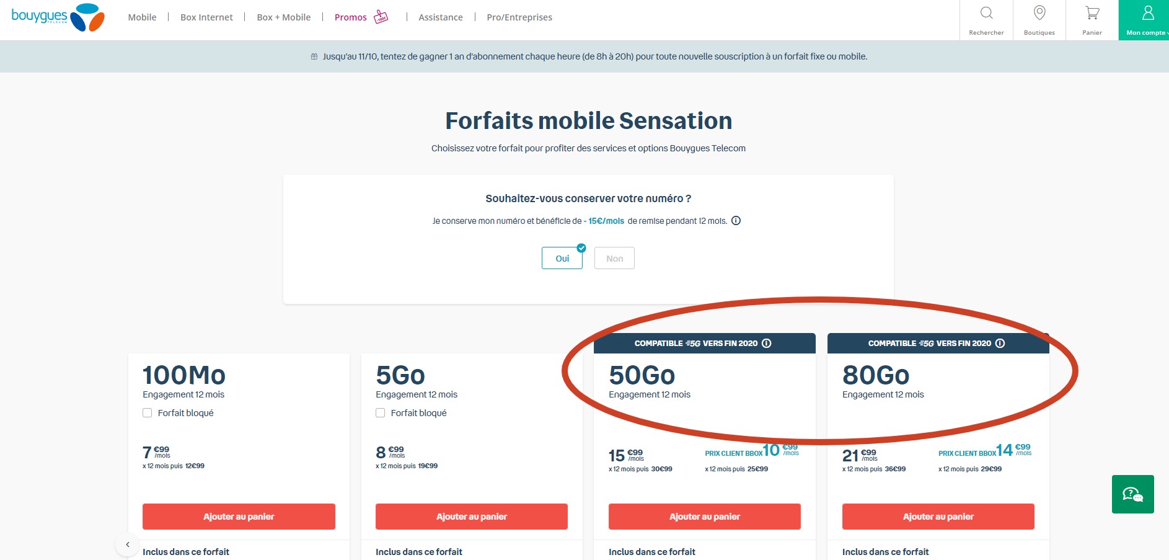
Task: Check Forfait bloqué on the 5Go plan
Action: [380, 412]
